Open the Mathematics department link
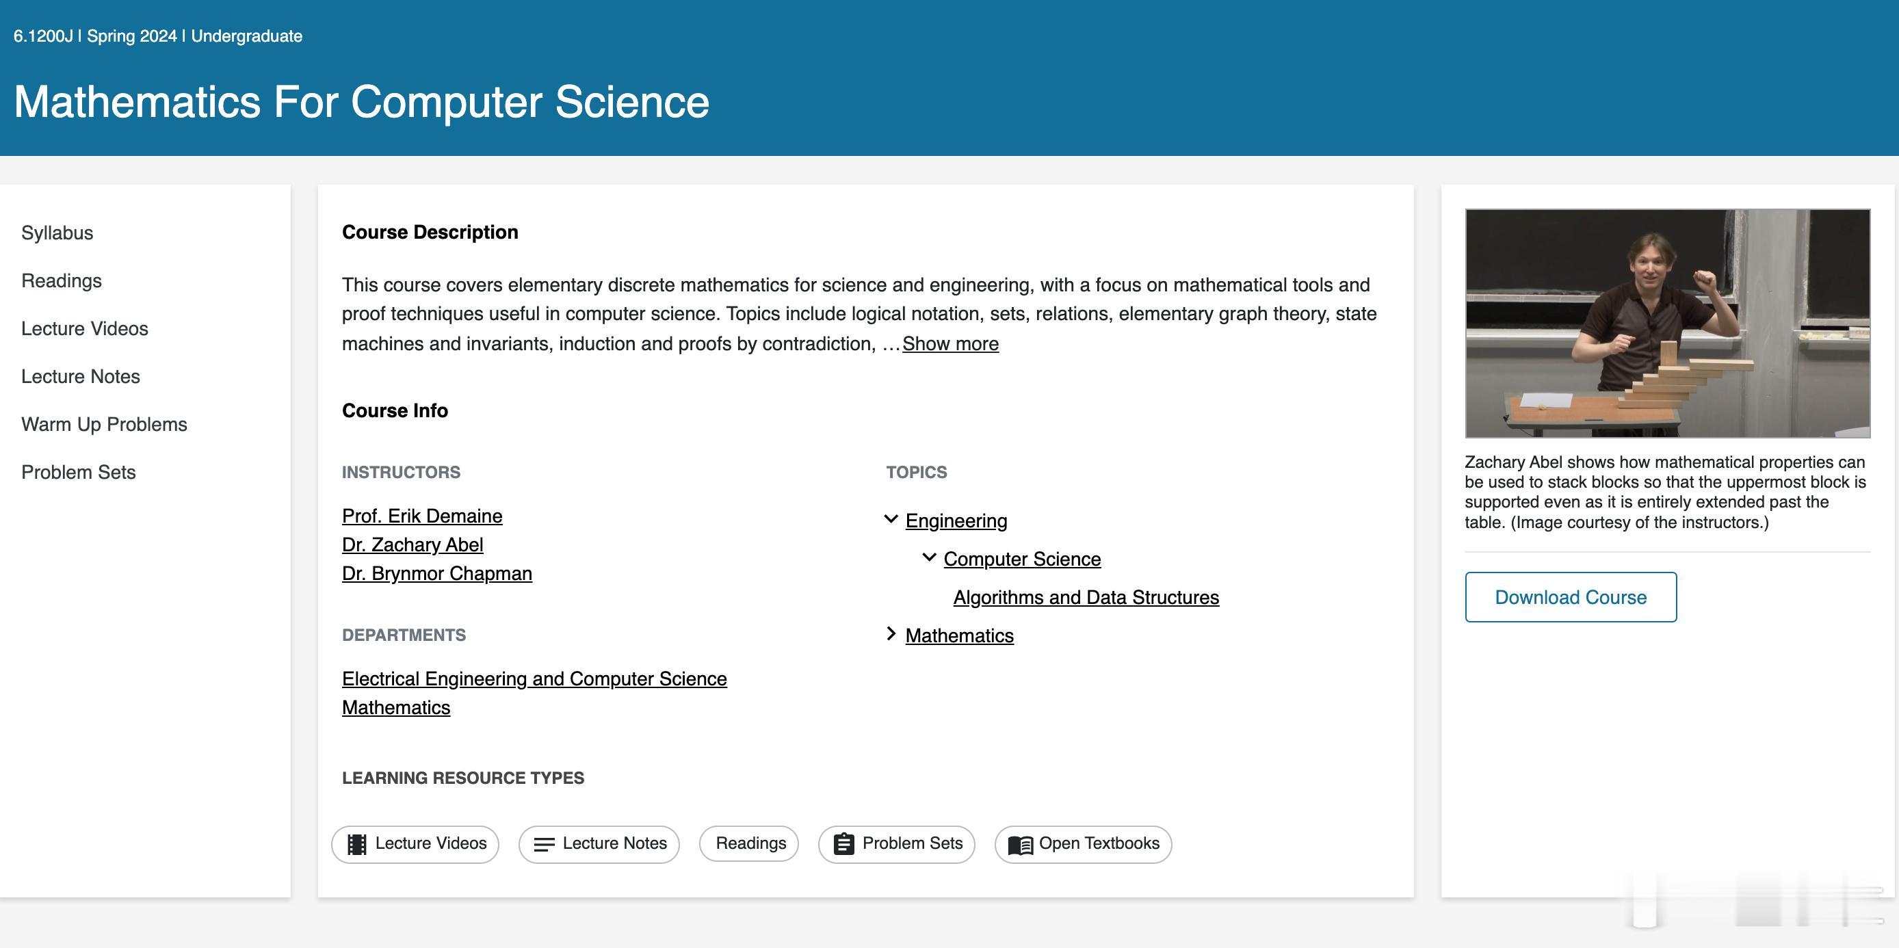Screen dimensions: 1899x948 396,708
